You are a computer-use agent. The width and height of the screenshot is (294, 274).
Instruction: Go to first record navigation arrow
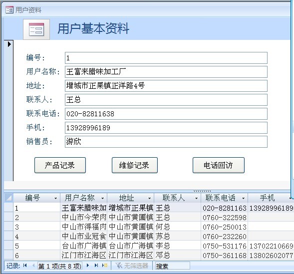click(25, 266)
